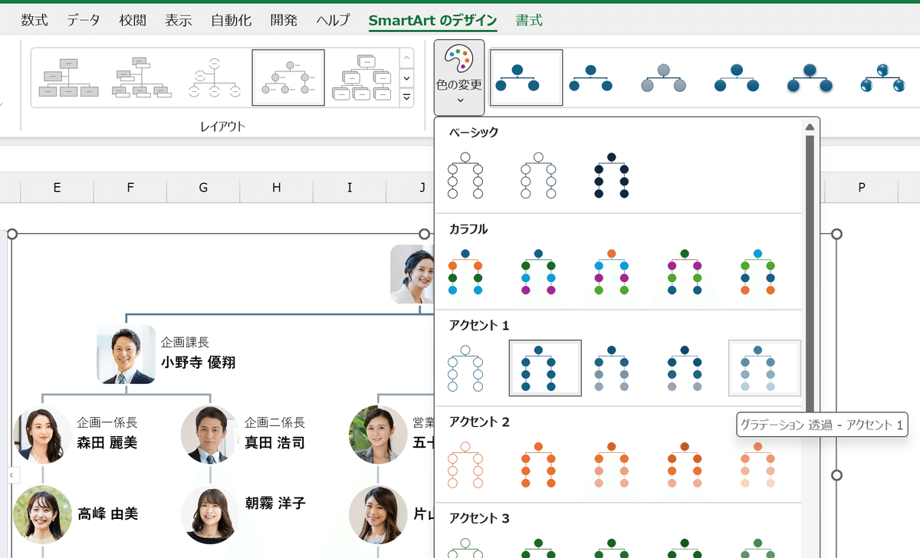Select column I header
This screenshot has width=920, height=558.
click(x=350, y=187)
